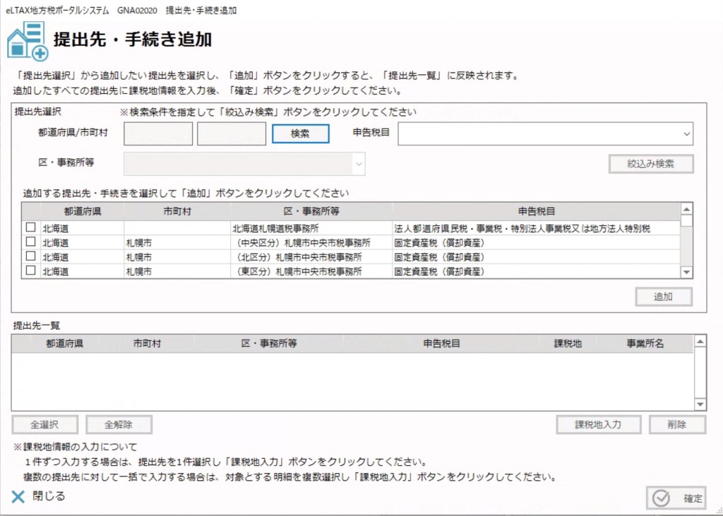Image resolution: width=723 pixels, height=516 pixels.
Task: Click the checkmark icon on 確定 button
Action: 661,498
